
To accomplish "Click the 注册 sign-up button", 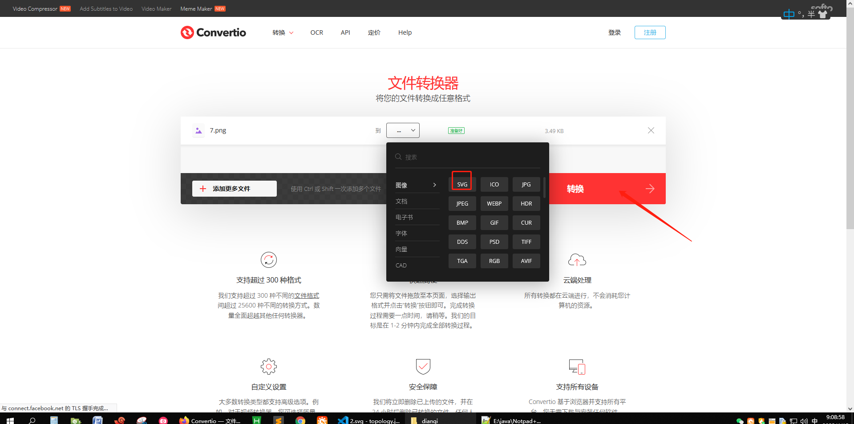I will 650,32.
